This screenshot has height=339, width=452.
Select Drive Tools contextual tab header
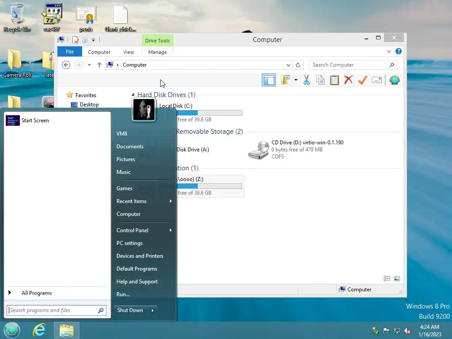point(158,40)
